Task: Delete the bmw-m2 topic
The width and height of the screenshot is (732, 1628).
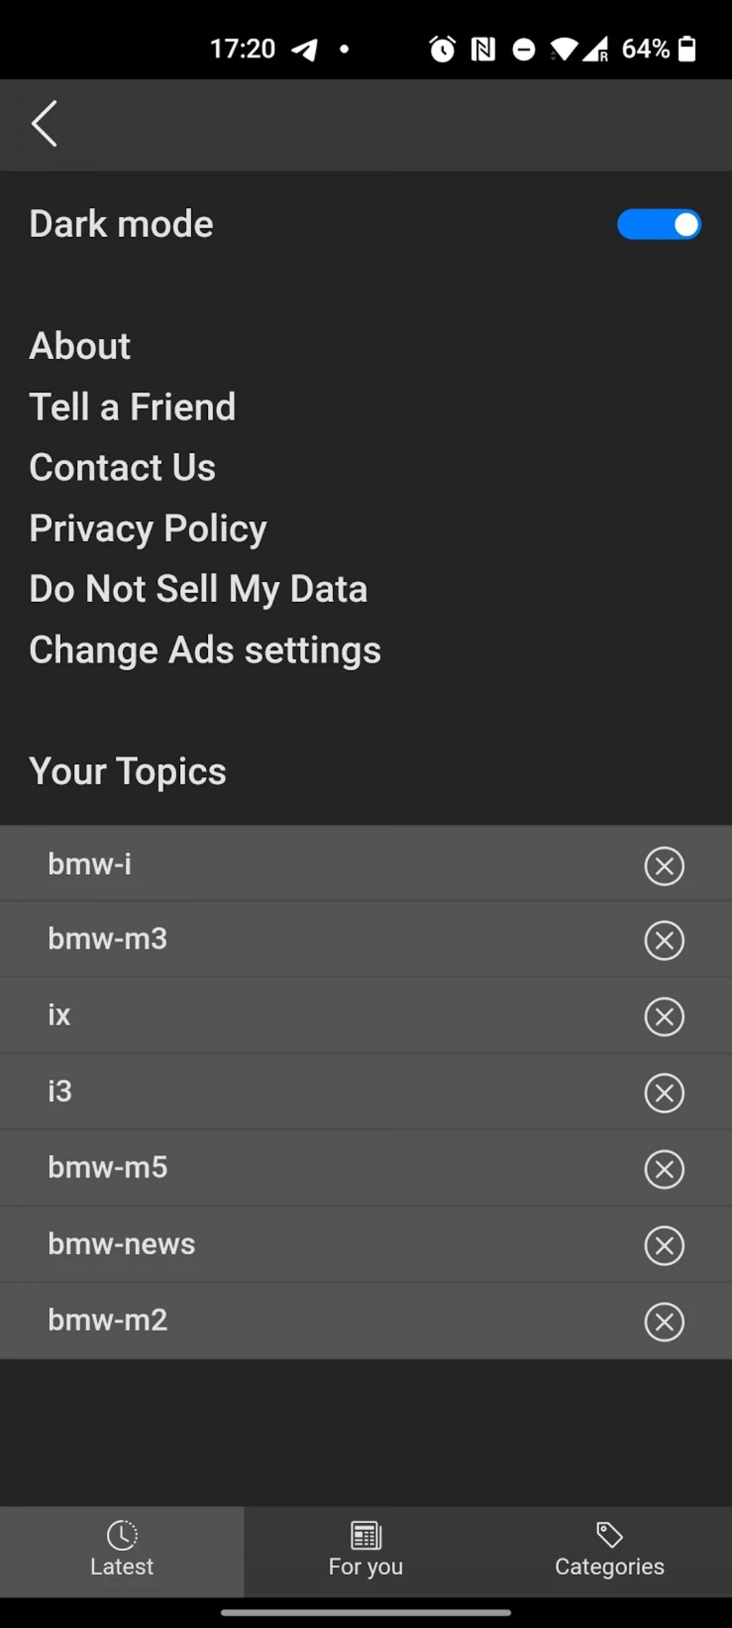Action: (664, 1321)
